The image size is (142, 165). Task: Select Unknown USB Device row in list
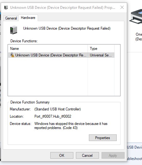pos(61,55)
